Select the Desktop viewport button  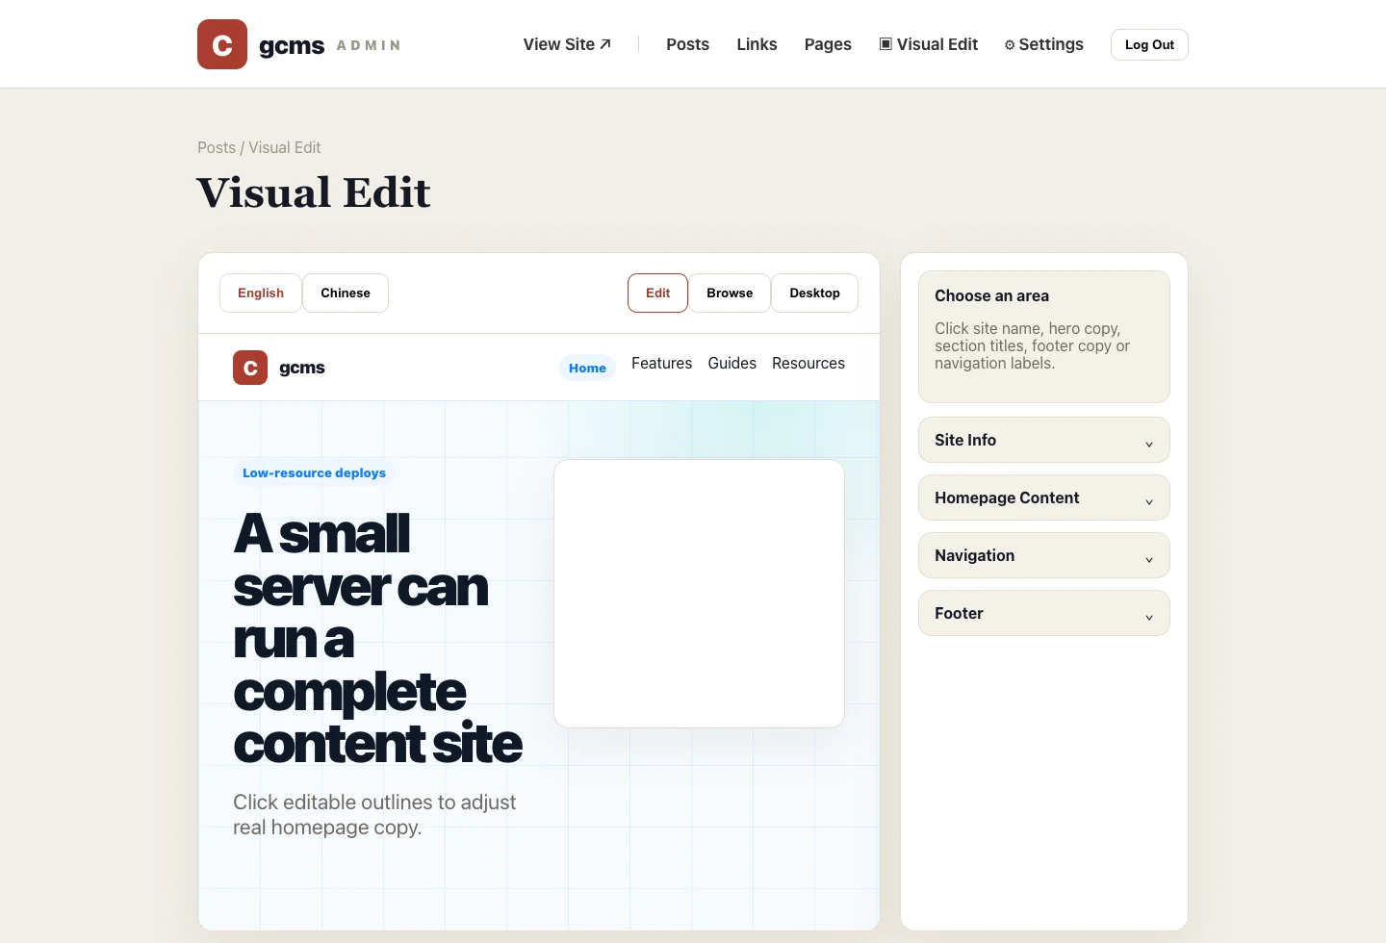814,293
